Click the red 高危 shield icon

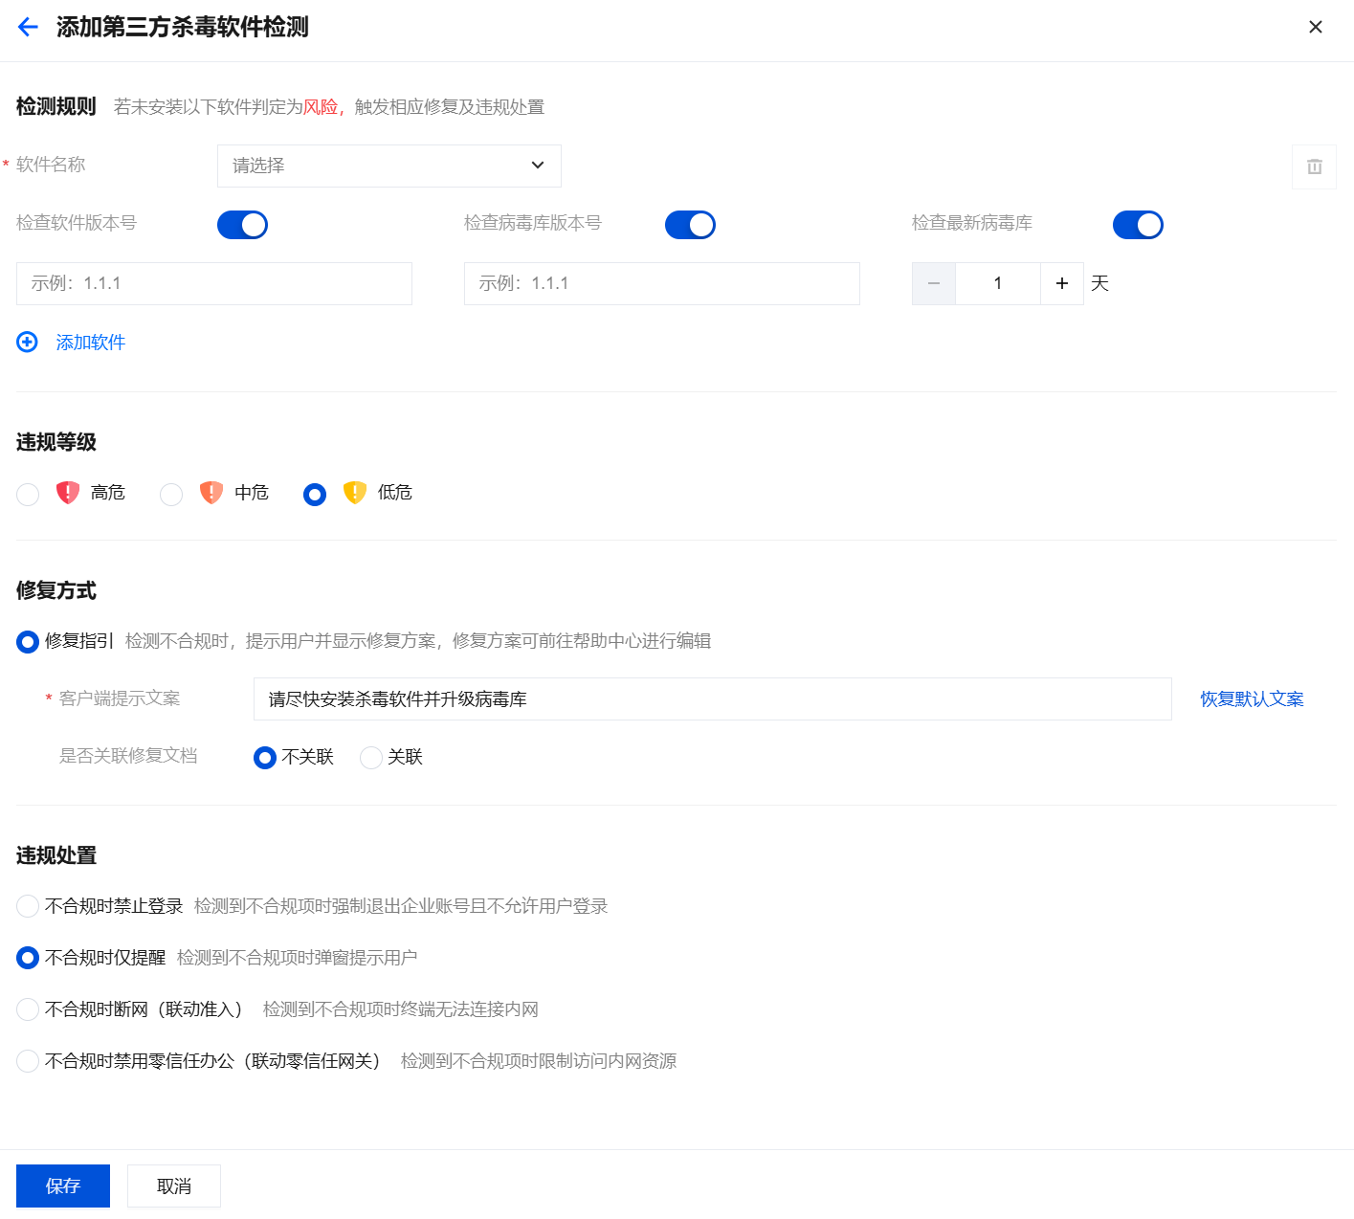(x=68, y=492)
